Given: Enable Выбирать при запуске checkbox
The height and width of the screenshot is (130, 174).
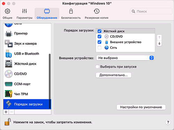Looking at the screenshot, I should pos(97,67).
